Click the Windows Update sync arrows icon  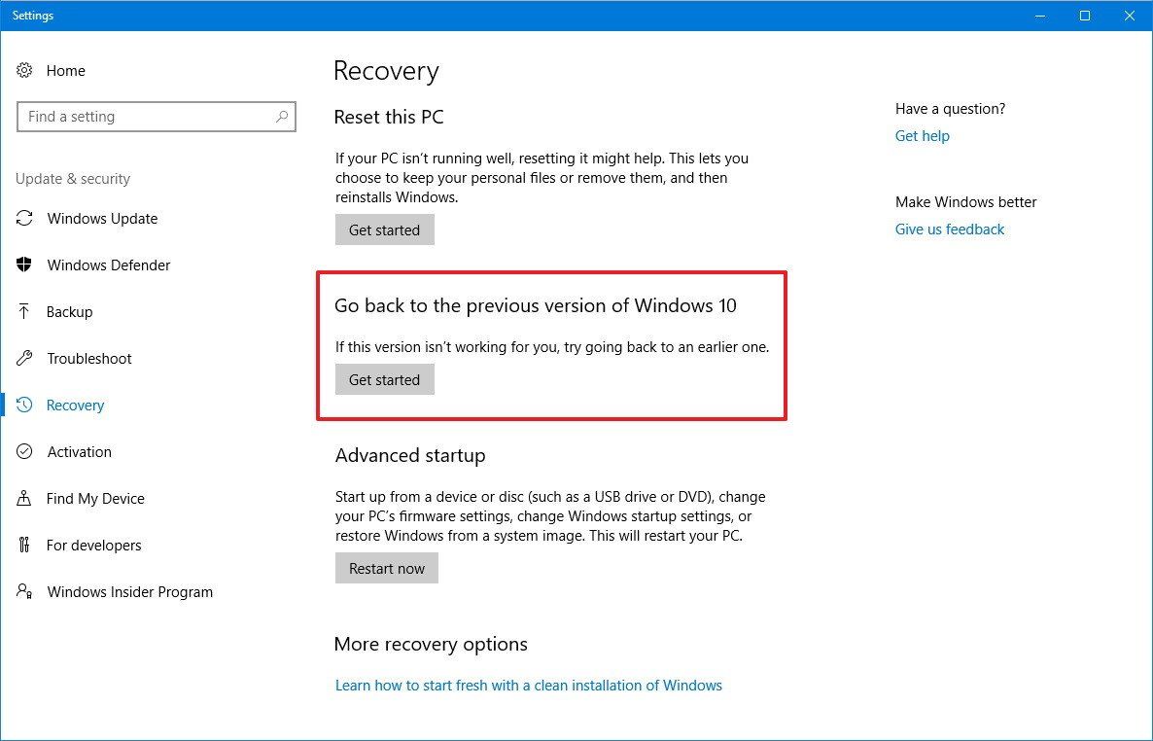coord(24,218)
